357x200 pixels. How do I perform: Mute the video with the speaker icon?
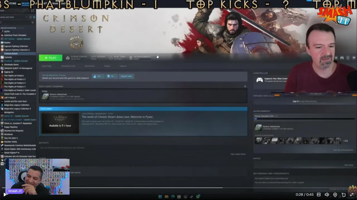(327, 195)
